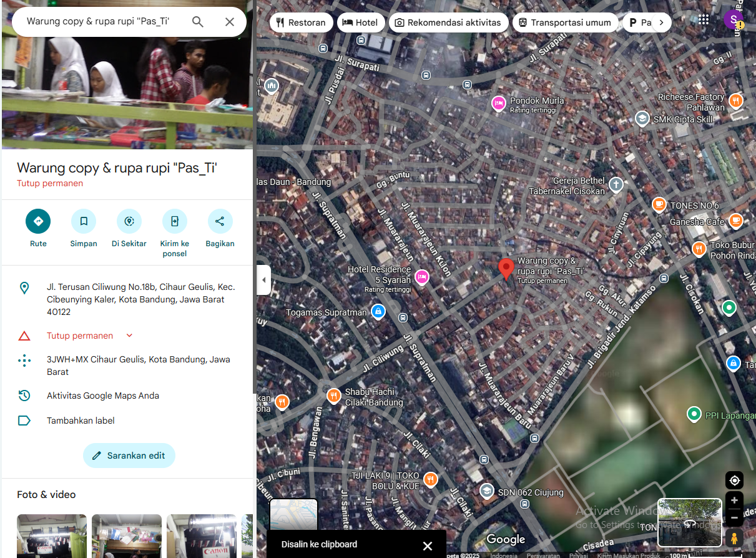Select Toko Bubur Pohon Rindang marker
The image size is (756, 558).
(699, 249)
